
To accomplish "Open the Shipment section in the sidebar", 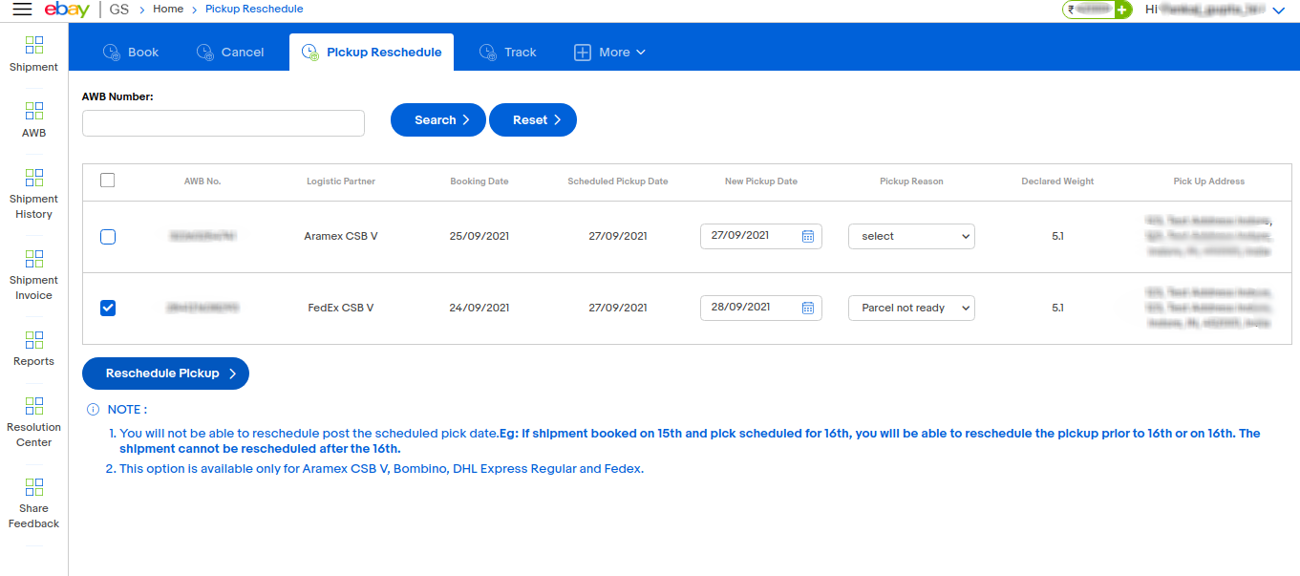I will coord(33,53).
